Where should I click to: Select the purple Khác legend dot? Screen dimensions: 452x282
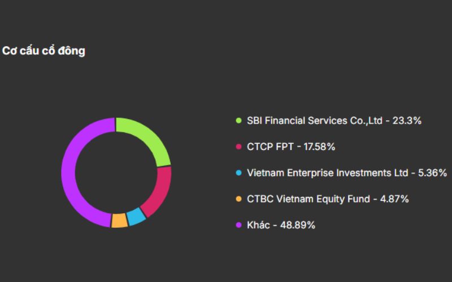[x=238, y=225]
